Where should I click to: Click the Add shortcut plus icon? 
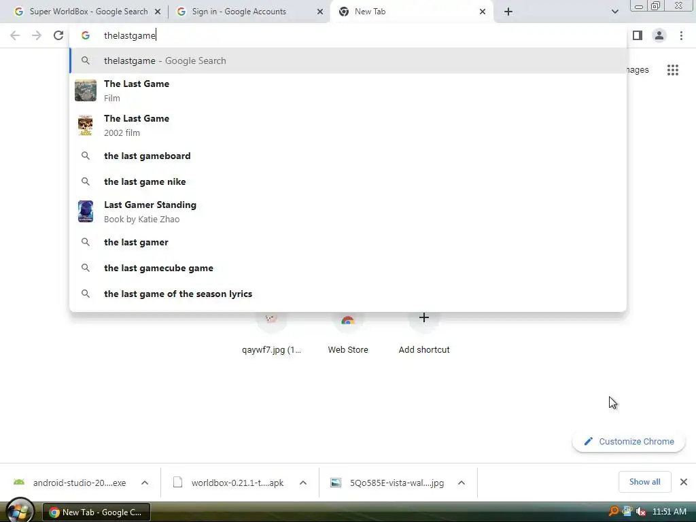coord(424,317)
